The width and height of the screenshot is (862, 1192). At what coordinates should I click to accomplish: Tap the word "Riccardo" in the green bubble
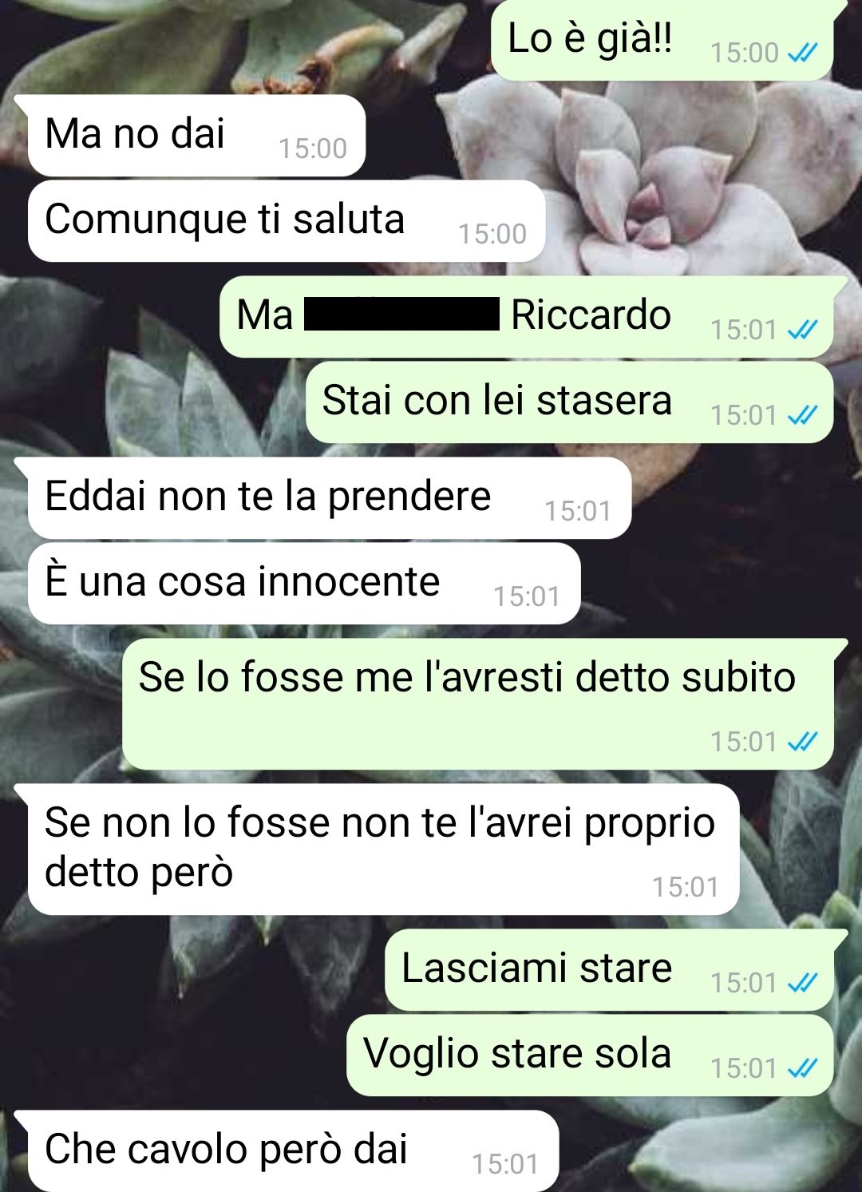(591, 315)
